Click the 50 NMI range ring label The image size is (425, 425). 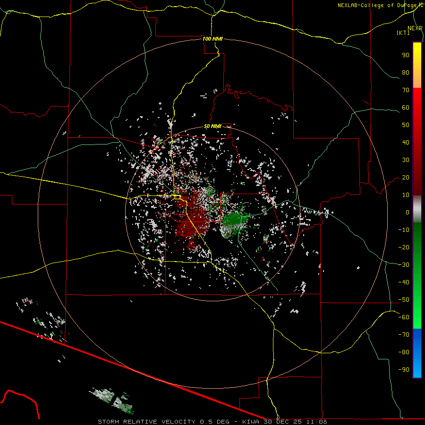(x=213, y=126)
